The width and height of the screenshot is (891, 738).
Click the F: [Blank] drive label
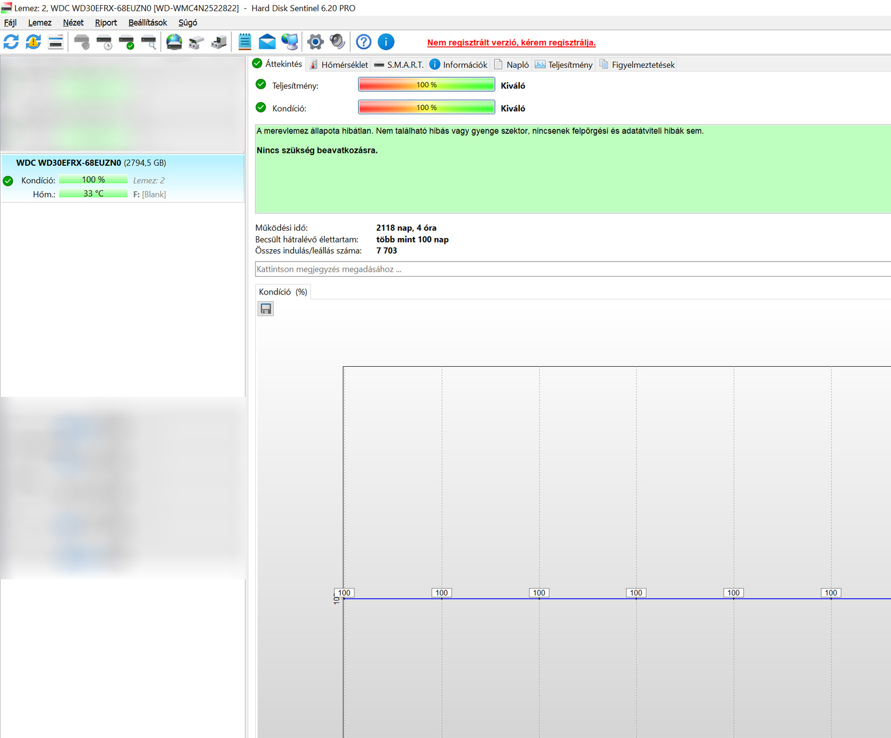pos(150,194)
